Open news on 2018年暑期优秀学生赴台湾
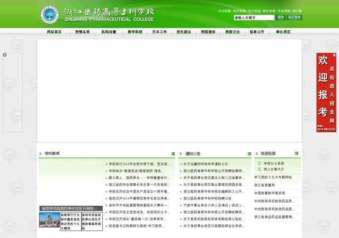This screenshot has height=238, width=339. click(139, 198)
